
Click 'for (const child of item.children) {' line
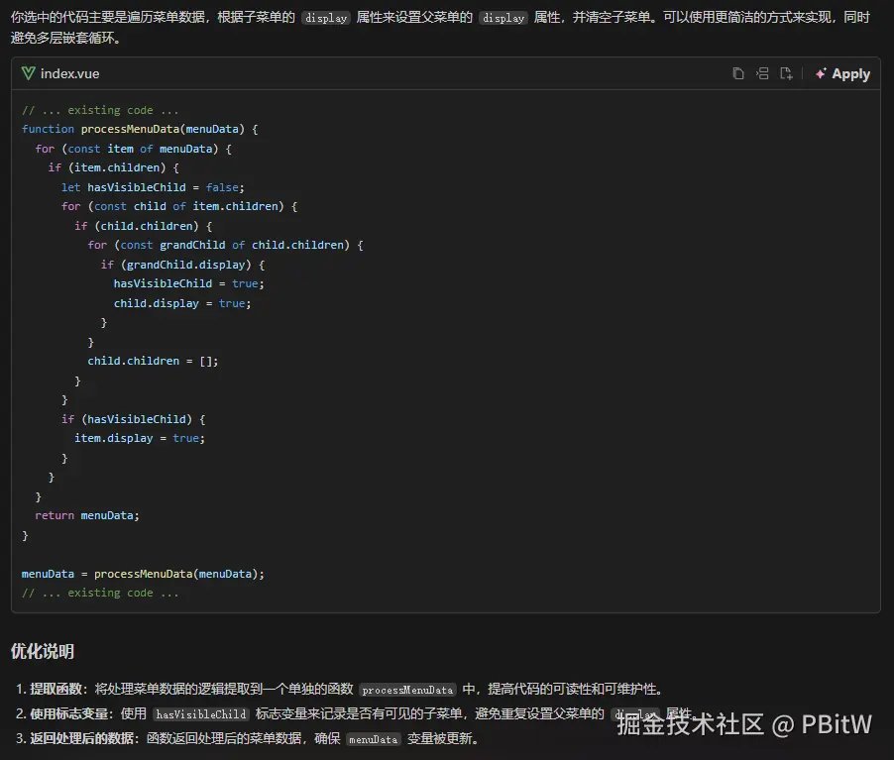click(x=179, y=206)
